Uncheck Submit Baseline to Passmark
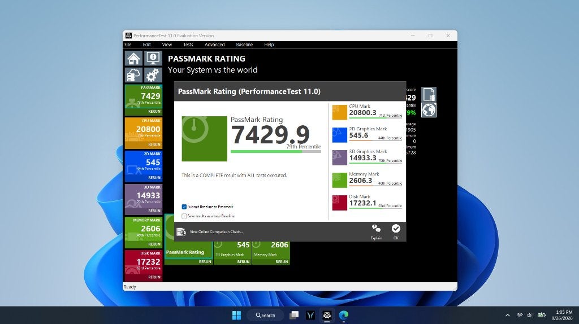The width and height of the screenshot is (579, 324). (184, 207)
